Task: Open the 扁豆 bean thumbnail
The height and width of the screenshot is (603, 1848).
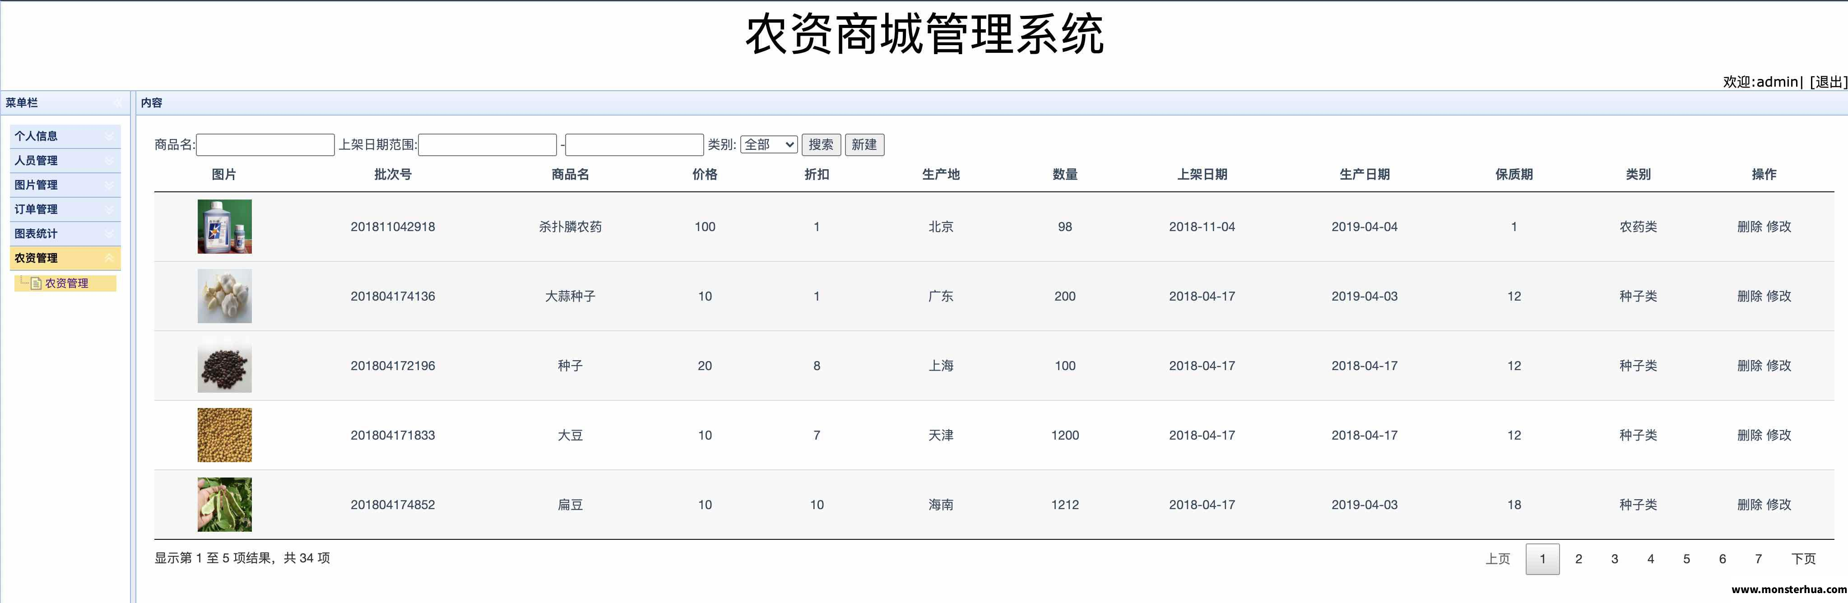Action: pyautogui.click(x=224, y=505)
